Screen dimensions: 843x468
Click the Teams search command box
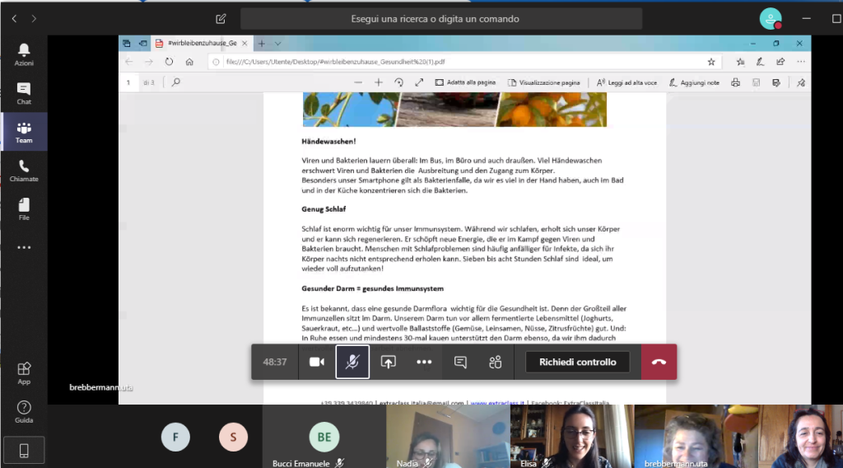(441, 19)
